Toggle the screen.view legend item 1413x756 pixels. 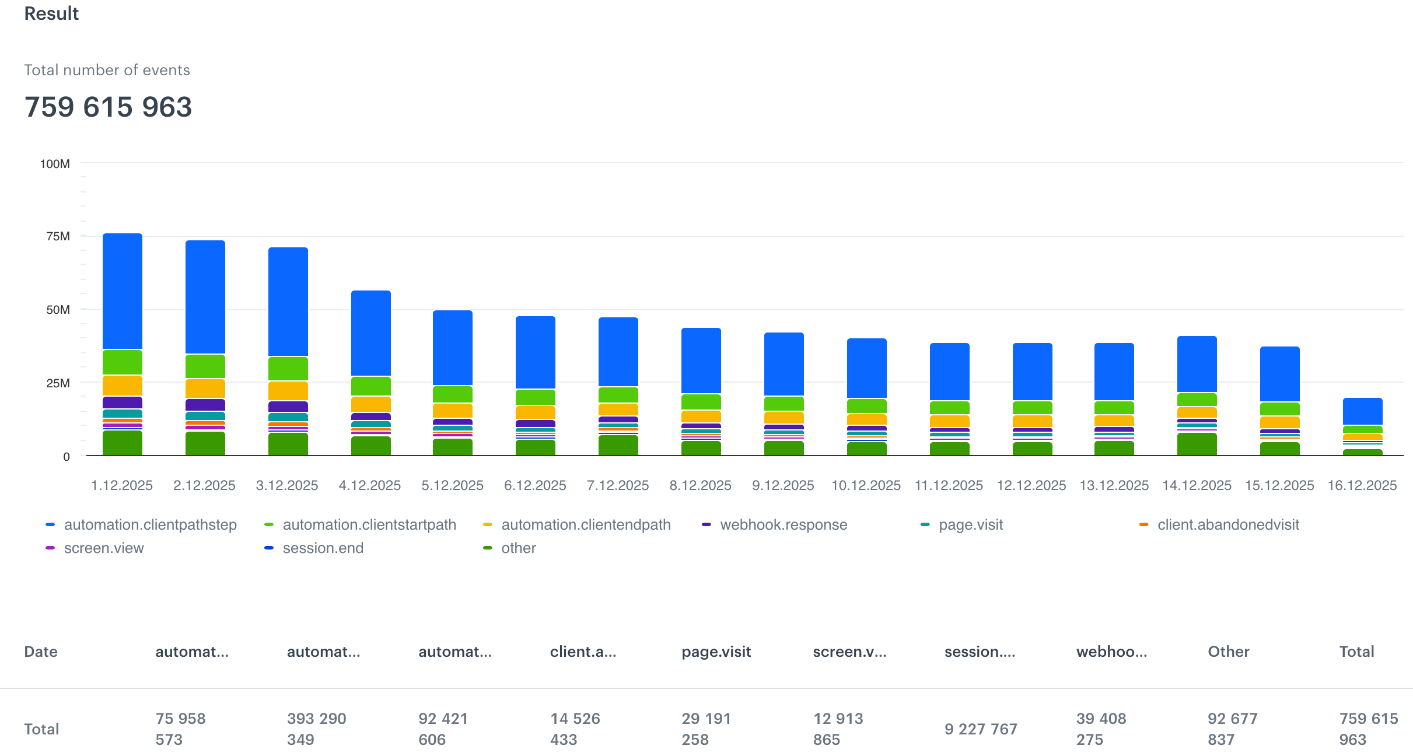(104, 548)
